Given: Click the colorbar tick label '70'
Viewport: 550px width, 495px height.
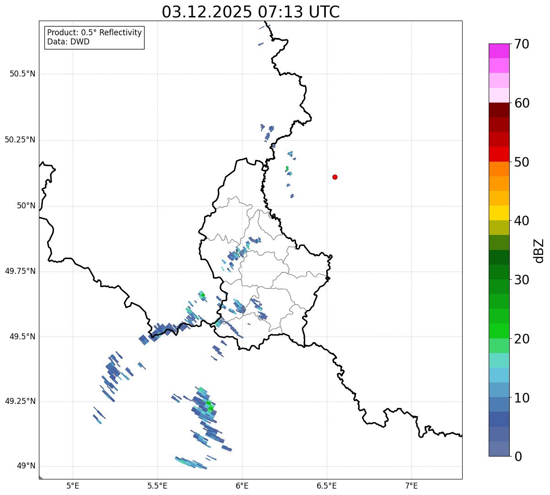Looking at the screenshot, I should point(522,44).
